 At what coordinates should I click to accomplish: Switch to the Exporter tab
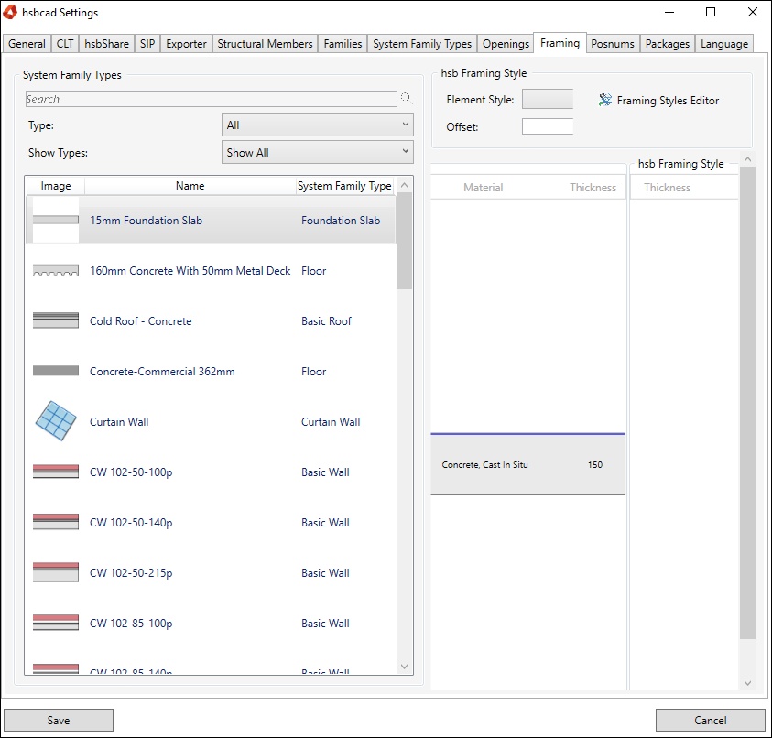tap(186, 44)
